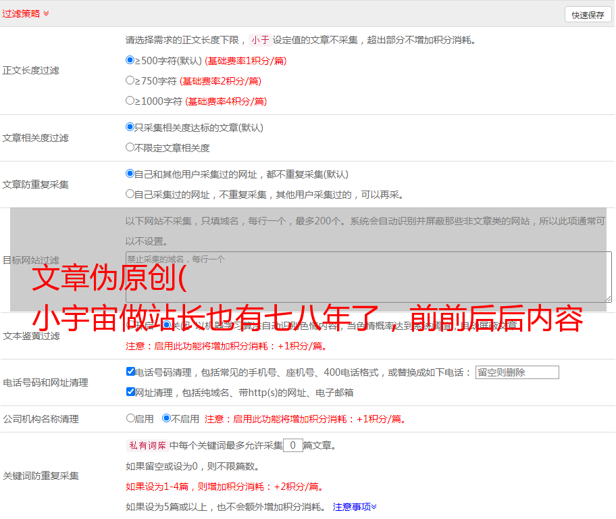Choose 自己采集过的网址不重复采集 option

click(x=130, y=194)
